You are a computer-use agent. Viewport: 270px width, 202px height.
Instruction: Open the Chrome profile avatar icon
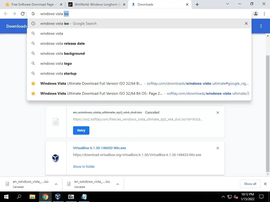(x=256, y=14)
